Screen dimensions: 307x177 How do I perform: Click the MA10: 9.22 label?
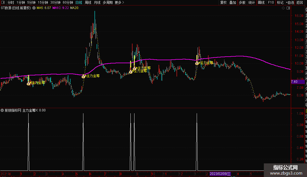pyautogui.click(x=61, y=8)
